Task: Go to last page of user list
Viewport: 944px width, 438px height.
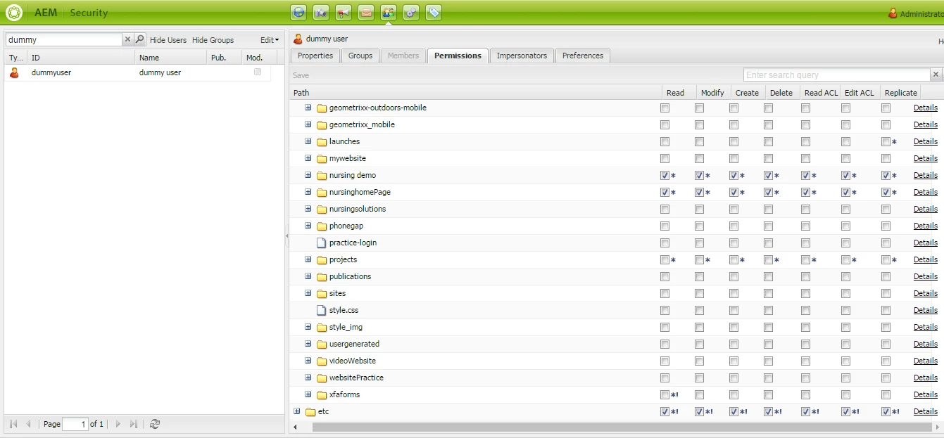Action: (x=134, y=424)
